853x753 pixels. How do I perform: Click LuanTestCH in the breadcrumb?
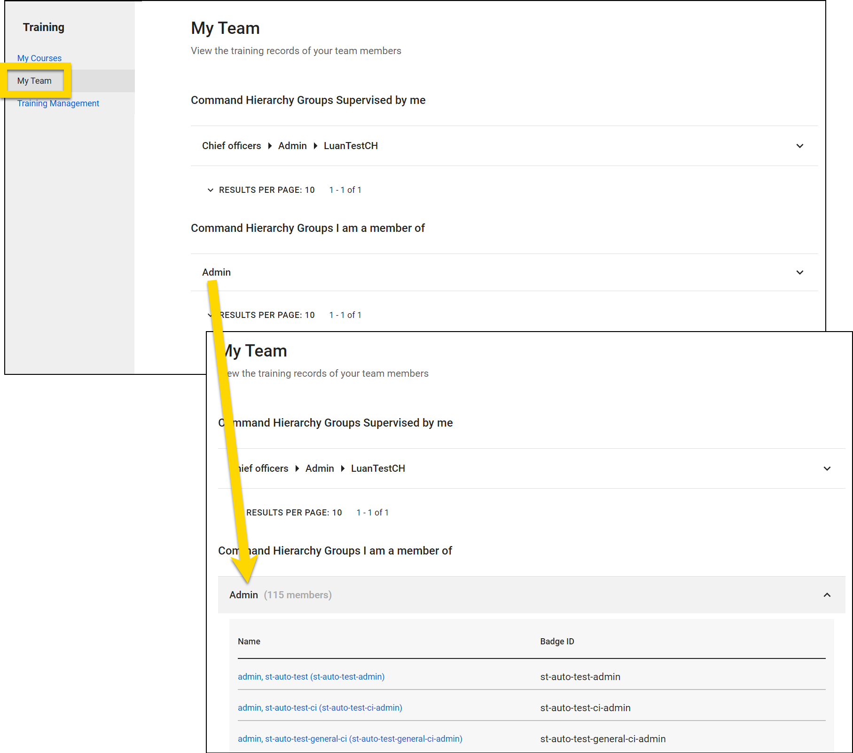point(351,146)
